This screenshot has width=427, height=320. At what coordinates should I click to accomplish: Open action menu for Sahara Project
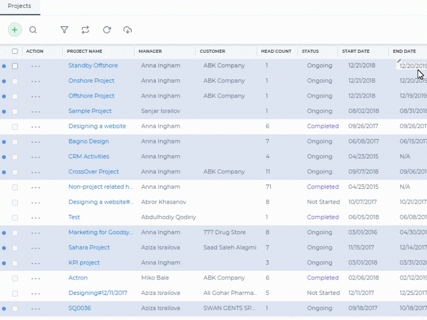click(x=36, y=248)
